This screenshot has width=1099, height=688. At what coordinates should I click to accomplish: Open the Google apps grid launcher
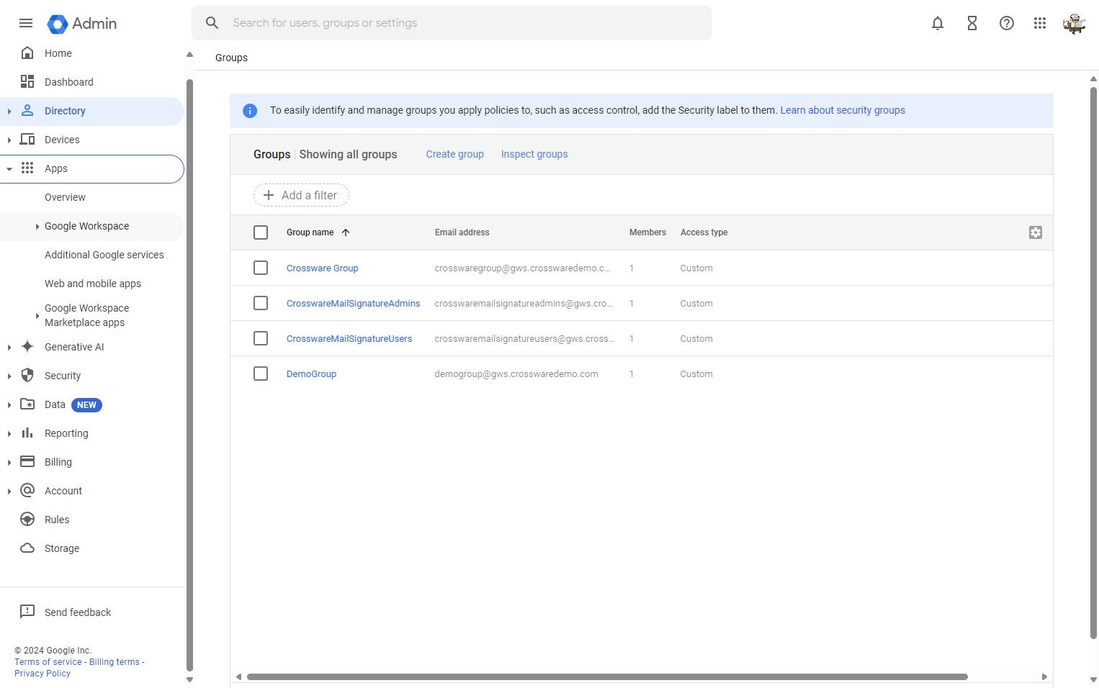pos(1039,23)
